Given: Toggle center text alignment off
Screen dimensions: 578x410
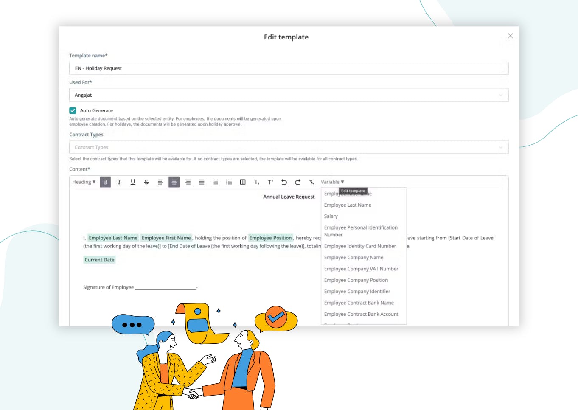Looking at the screenshot, I should (174, 182).
